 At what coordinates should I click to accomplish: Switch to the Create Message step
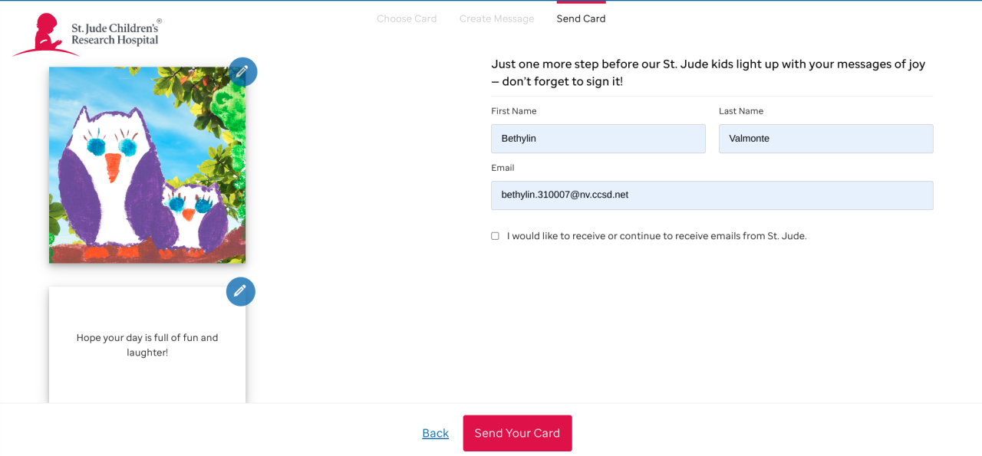[x=496, y=19]
